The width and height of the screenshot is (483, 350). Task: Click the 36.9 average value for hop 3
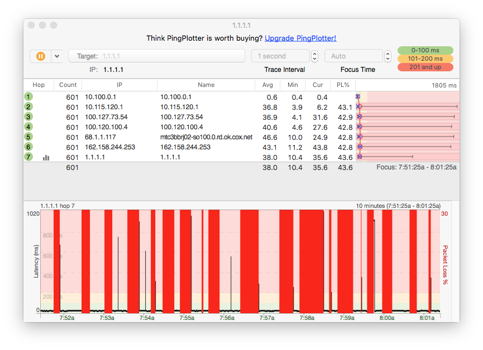point(270,118)
